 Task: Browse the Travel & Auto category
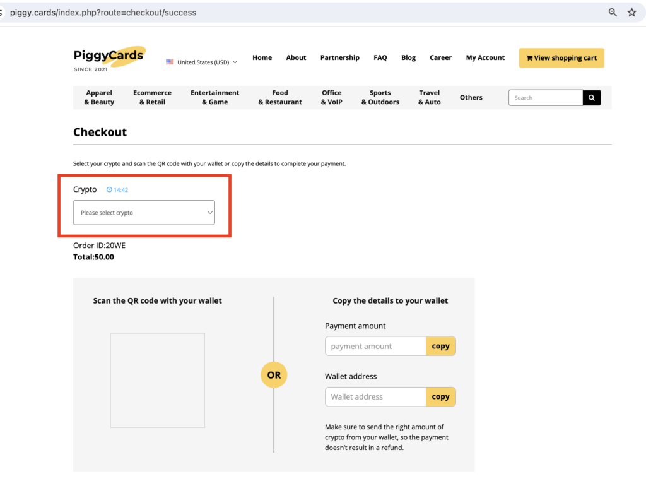pyautogui.click(x=429, y=98)
